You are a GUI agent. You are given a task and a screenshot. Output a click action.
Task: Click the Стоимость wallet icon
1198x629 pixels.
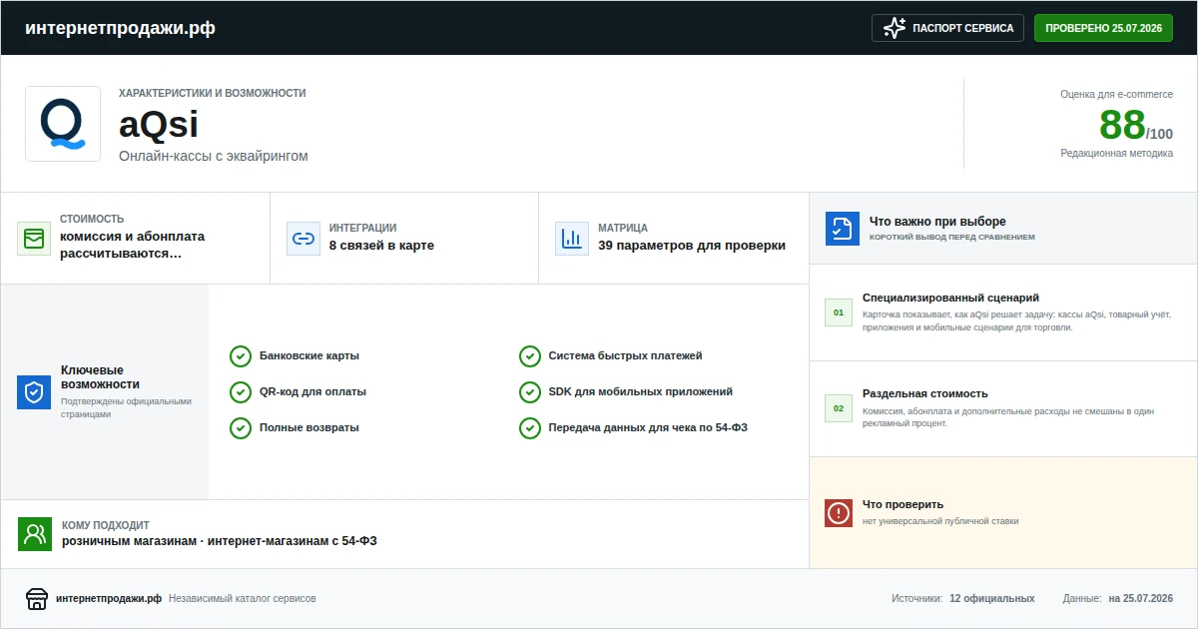(34, 239)
